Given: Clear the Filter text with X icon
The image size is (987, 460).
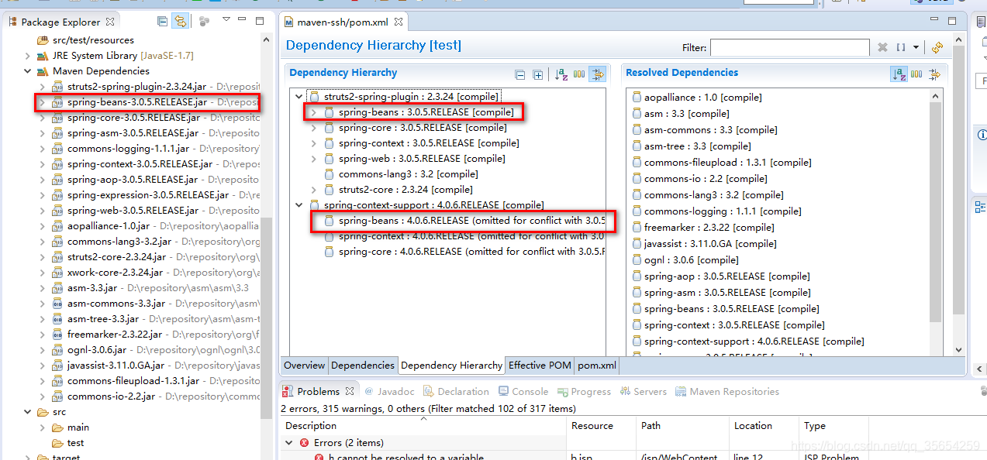Looking at the screenshot, I should [x=882, y=47].
